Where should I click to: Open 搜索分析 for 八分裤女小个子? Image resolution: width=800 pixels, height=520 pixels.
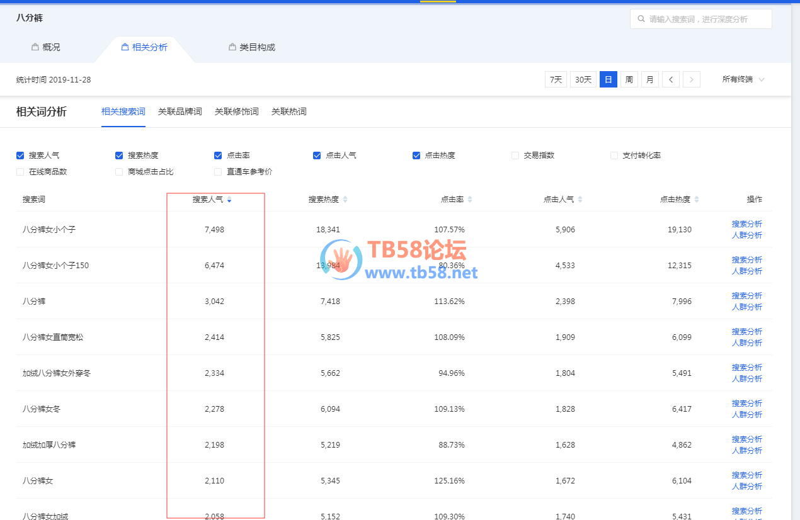tap(746, 224)
